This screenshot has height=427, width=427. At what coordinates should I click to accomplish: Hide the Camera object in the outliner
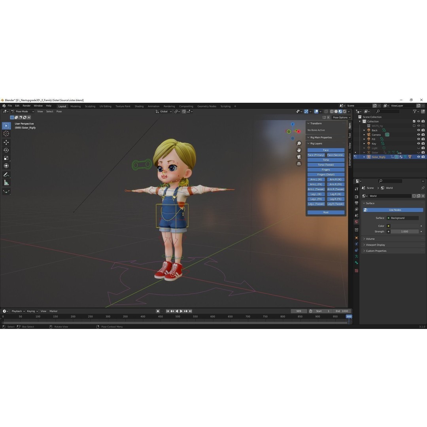(419, 134)
